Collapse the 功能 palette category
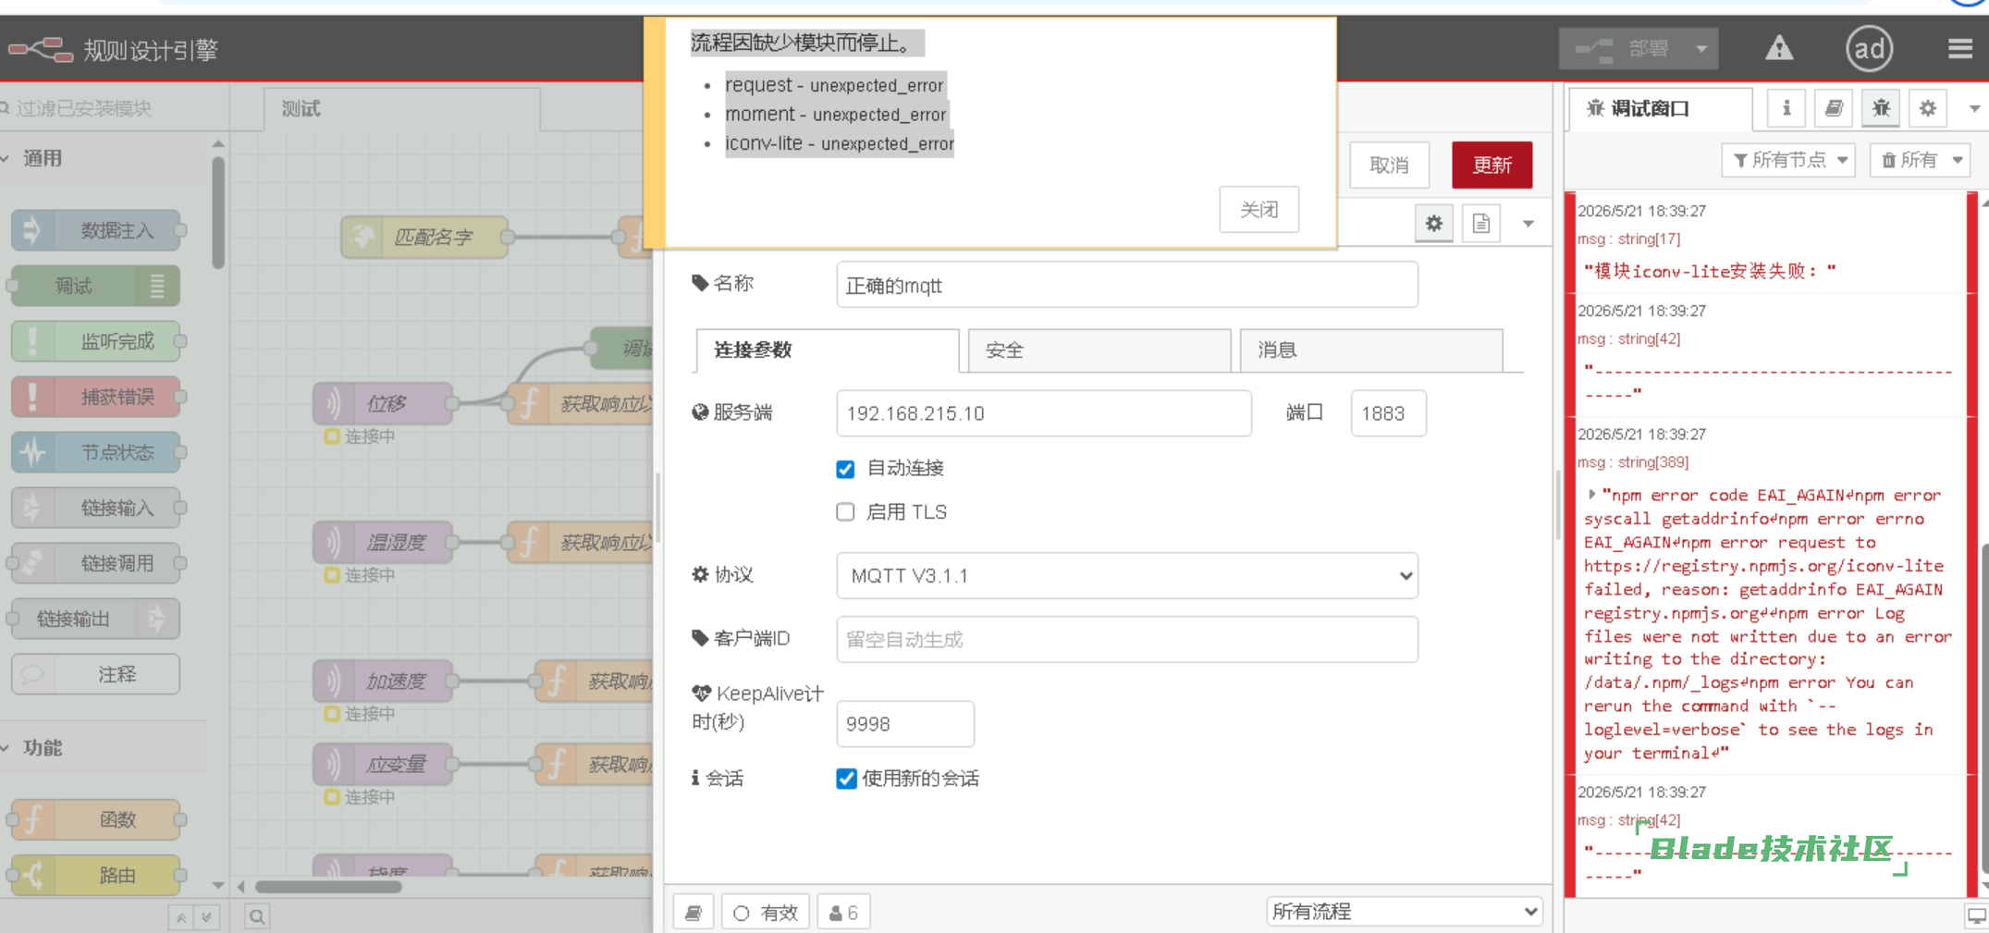The height and width of the screenshot is (933, 1989). pos(41,747)
